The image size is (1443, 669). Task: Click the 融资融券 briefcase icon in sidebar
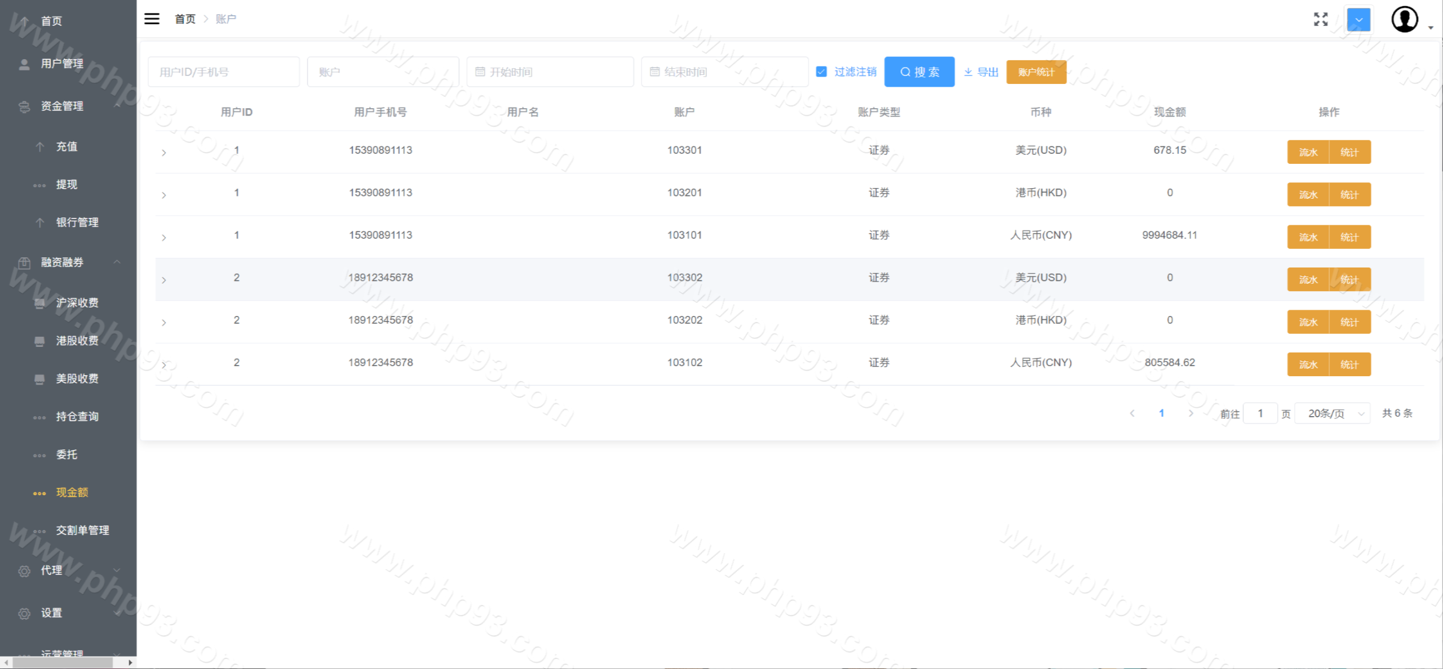[24, 262]
